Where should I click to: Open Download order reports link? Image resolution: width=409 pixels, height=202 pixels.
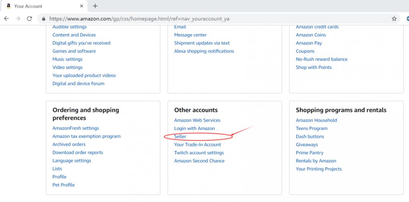point(78,152)
